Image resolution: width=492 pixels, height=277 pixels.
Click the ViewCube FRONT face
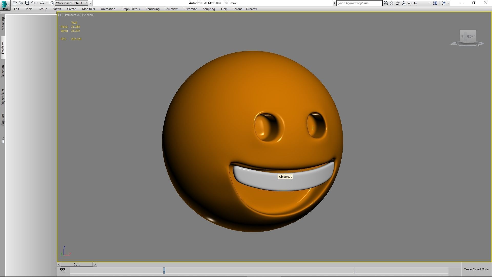471,36
